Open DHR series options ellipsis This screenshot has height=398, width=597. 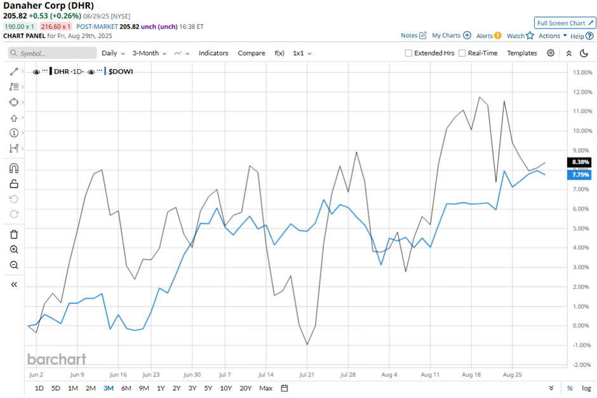(x=45, y=70)
